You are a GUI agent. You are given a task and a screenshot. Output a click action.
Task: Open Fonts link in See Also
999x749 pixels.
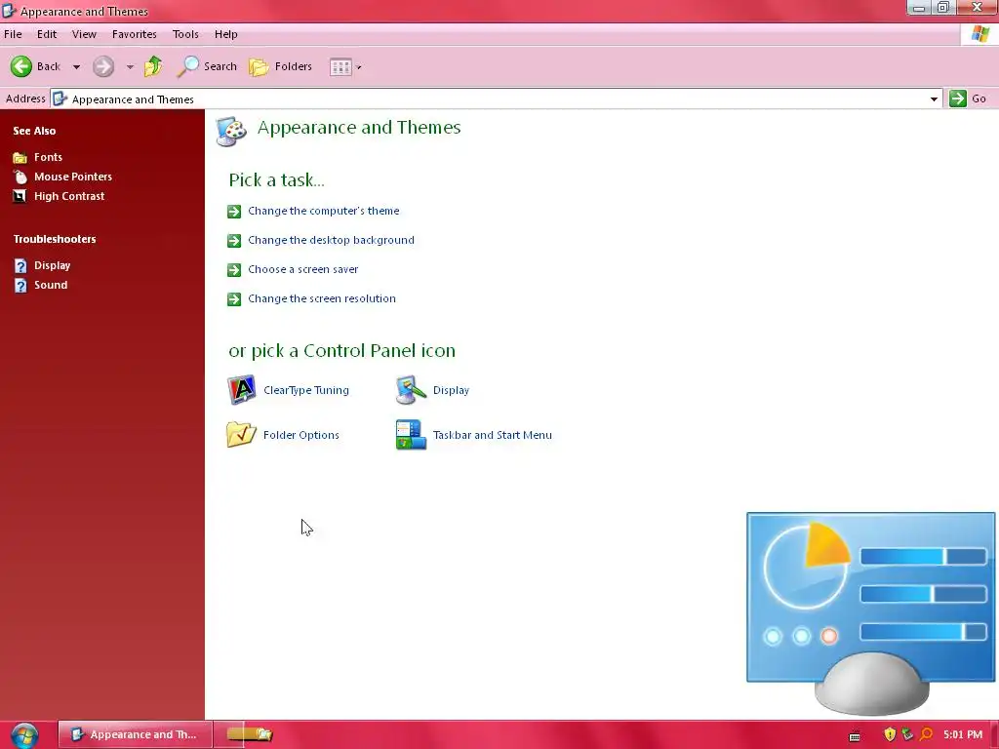(x=49, y=157)
